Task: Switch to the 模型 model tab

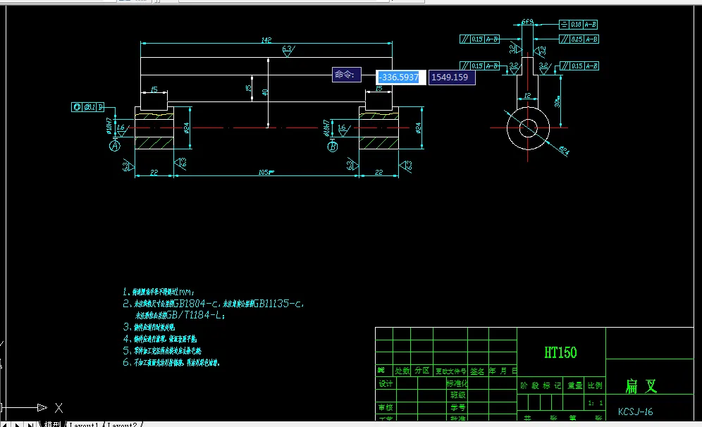Action: (x=52, y=424)
